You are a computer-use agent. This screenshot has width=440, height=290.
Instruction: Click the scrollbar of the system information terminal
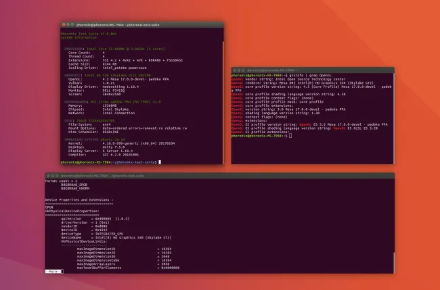click(x=223, y=103)
